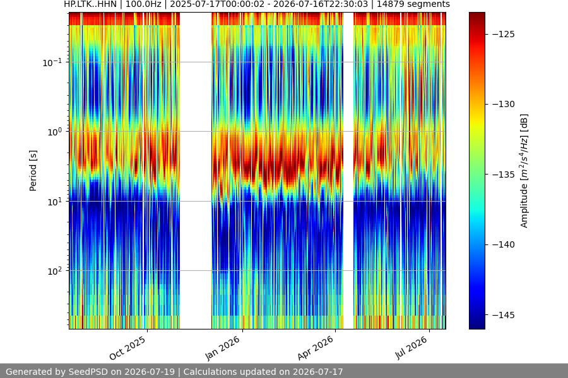
Task: Click the −125 colorbar tick label
Action: pos(504,34)
